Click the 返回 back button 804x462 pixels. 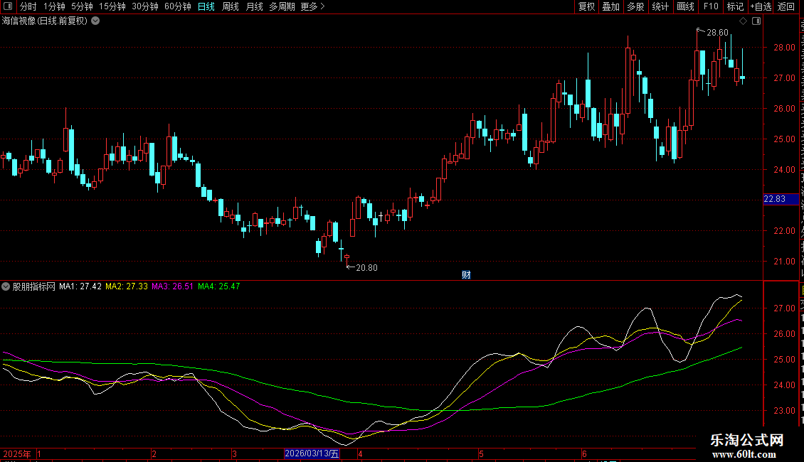click(786, 6)
